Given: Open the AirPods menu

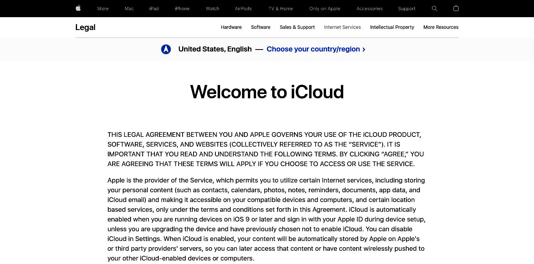Looking at the screenshot, I should tap(244, 9).
